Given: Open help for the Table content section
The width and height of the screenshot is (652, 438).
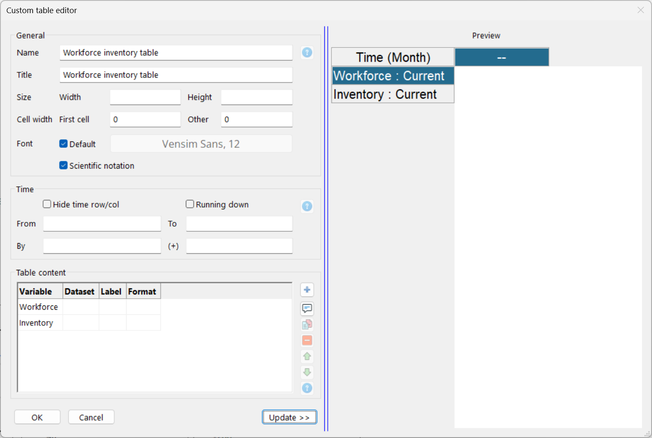Looking at the screenshot, I should coord(307,388).
